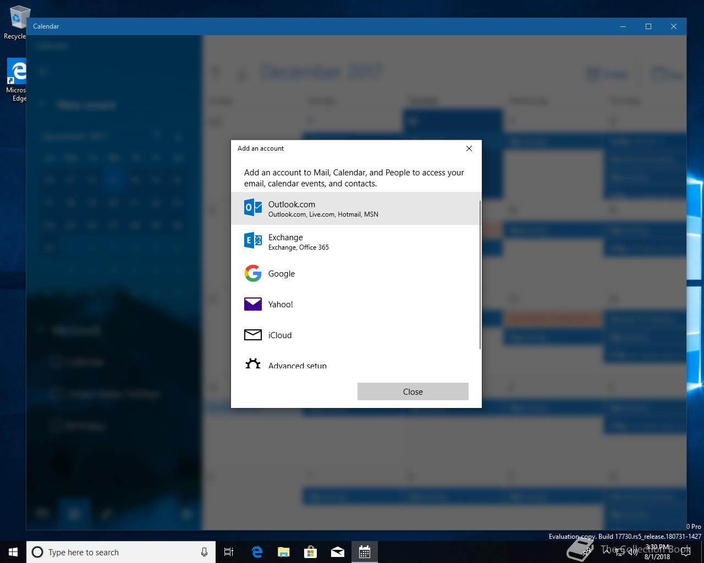Pick the Google account logo
The width and height of the screenshot is (704, 563).
[x=253, y=273]
